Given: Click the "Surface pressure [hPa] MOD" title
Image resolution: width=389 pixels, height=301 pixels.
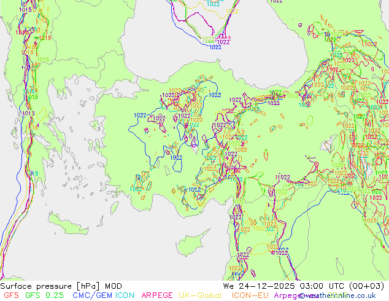Looking at the screenshot, I should tap(61, 286).
